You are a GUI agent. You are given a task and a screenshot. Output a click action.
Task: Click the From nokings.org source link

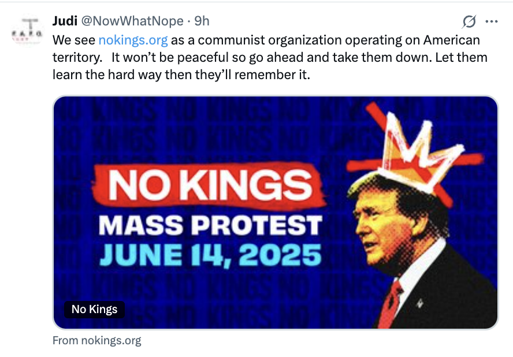coord(96,340)
